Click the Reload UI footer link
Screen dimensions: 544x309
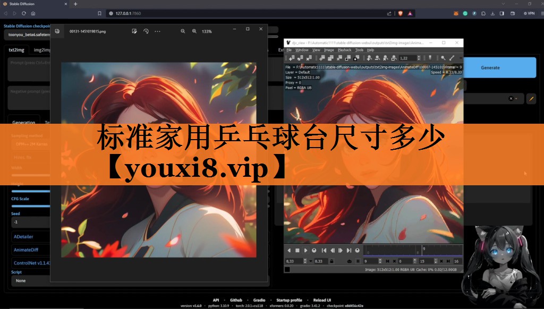coord(322,300)
